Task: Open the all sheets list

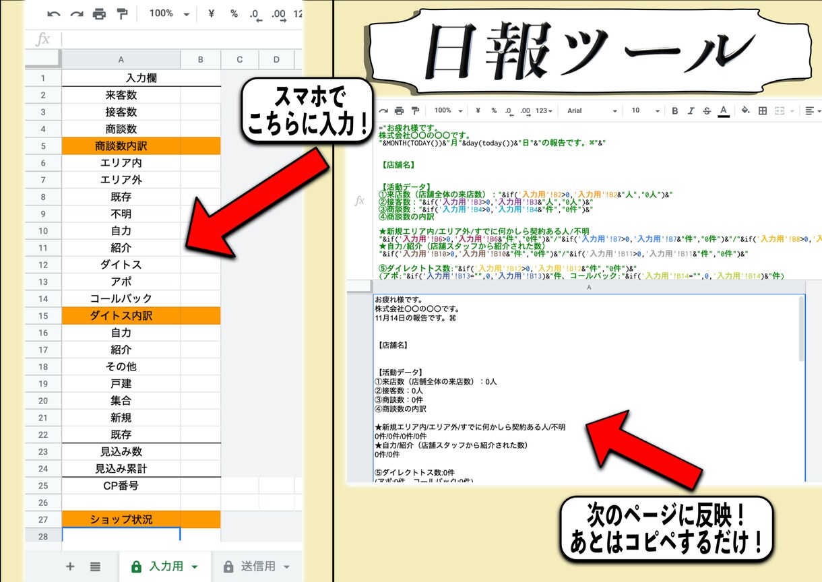Action: 95,567
